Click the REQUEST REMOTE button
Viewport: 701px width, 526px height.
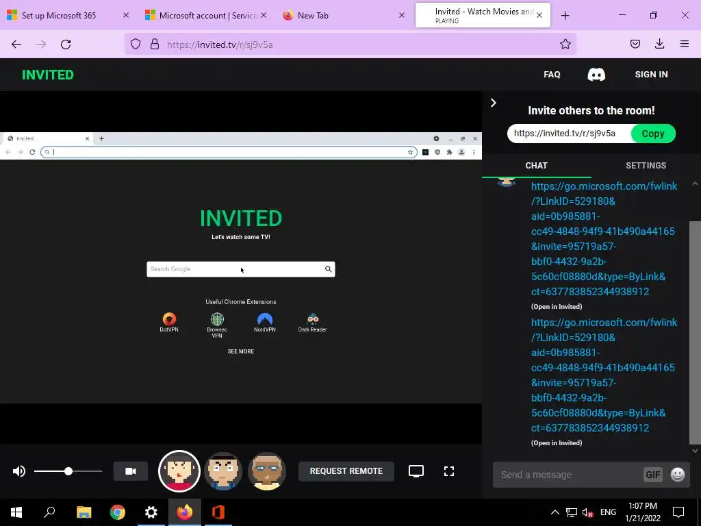tap(346, 471)
